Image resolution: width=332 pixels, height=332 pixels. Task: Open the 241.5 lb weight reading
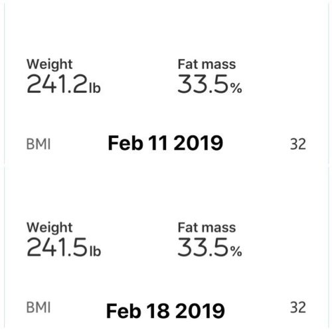(x=64, y=247)
